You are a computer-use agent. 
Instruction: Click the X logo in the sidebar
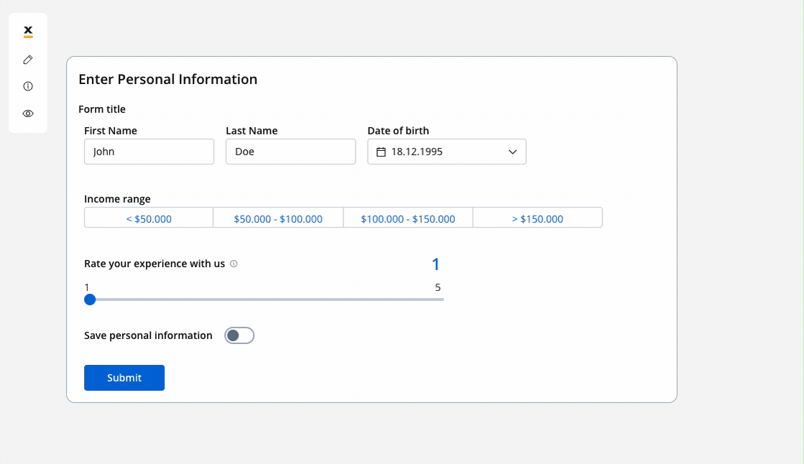click(x=28, y=32)
